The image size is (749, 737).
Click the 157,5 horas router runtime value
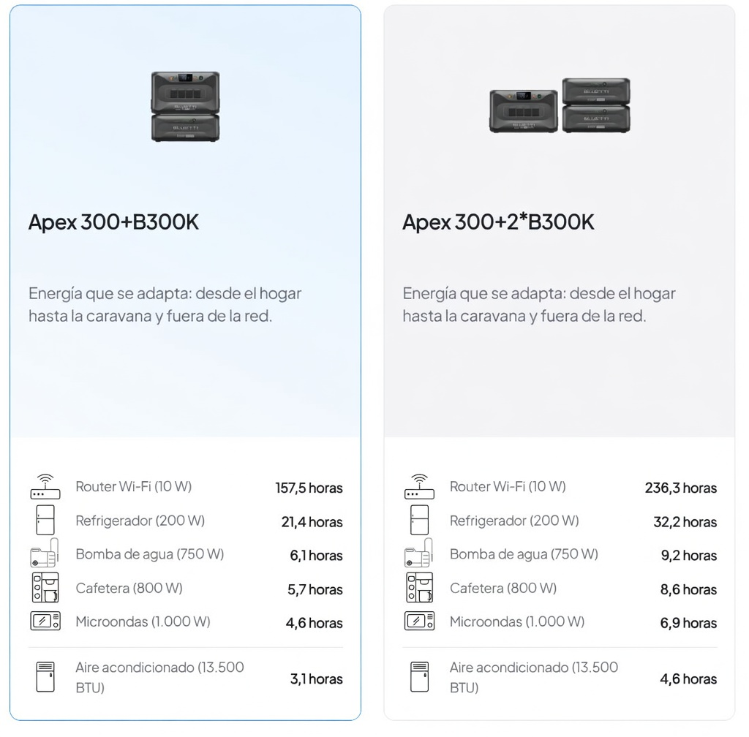click(309, 488)
